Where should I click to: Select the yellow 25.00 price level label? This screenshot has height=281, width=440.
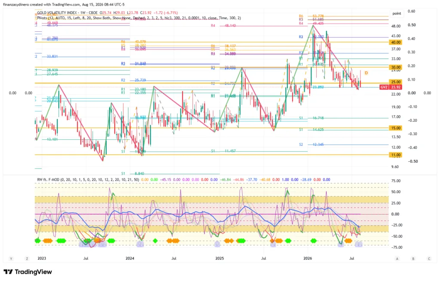(x=396, y=82)
